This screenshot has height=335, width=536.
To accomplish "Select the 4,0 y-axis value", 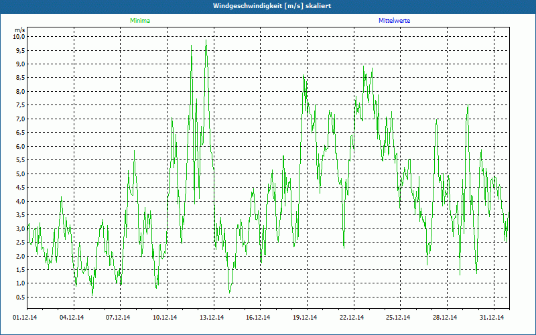I will 21,202.
